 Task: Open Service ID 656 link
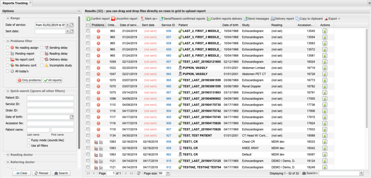pos(169,31)
